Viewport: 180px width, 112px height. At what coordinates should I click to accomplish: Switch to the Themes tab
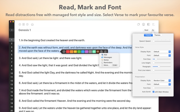(157, 35)
